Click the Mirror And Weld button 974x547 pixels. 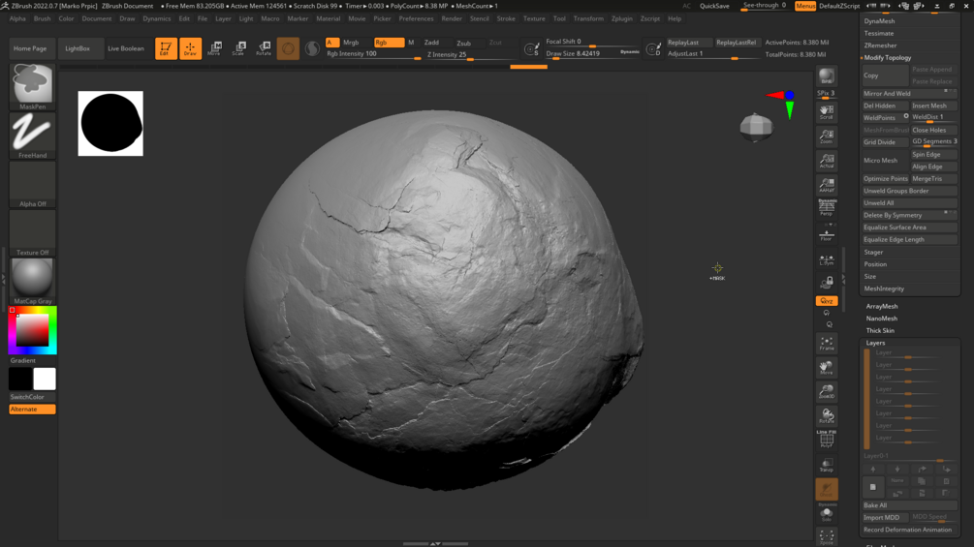(887, 94)
